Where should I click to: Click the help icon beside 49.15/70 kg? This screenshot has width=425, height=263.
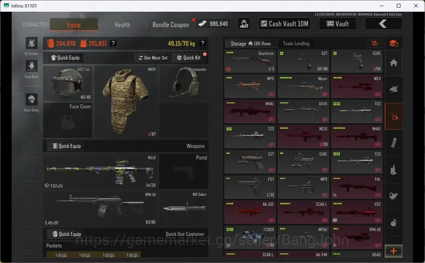pyautogui.click(x=203, y=43)
